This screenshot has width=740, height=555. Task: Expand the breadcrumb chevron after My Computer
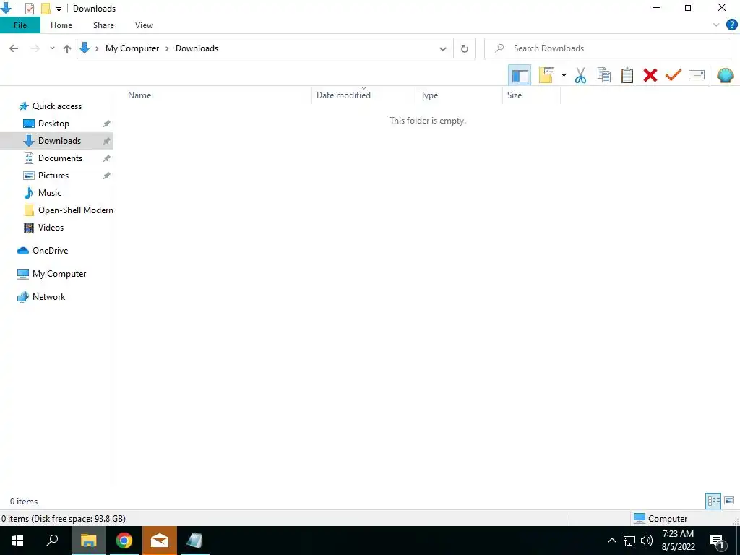click(167, 48)
